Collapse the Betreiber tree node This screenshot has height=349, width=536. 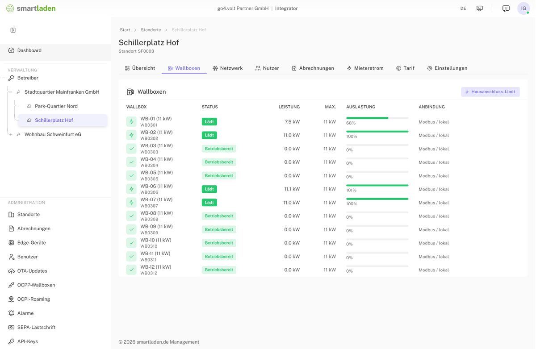pyautogui.click(x=4, y=78)
